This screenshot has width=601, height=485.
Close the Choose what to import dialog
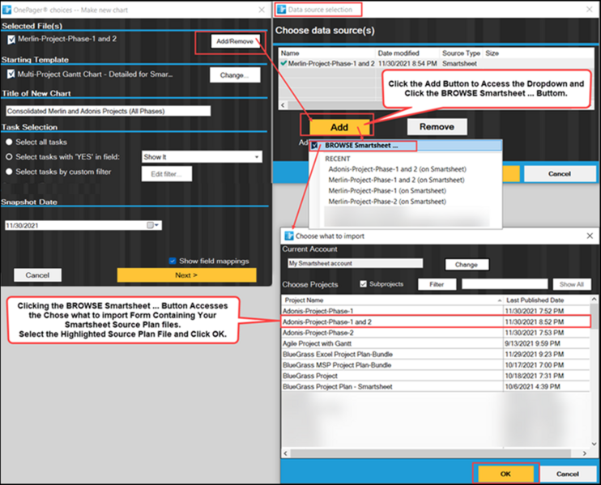coord(590,236)
